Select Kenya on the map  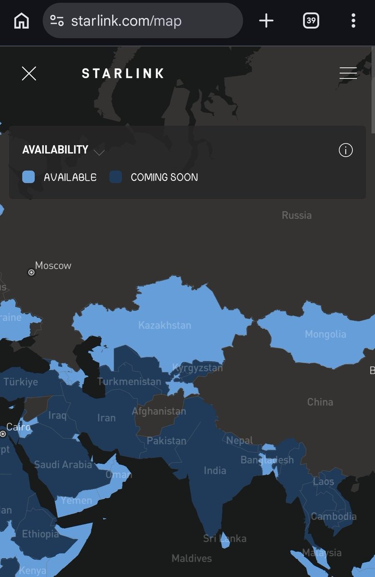pos(33,571)
